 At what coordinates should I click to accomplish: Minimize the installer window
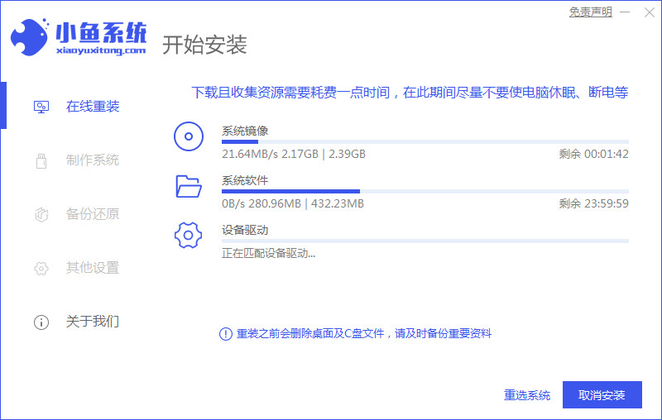click(626, 12)
